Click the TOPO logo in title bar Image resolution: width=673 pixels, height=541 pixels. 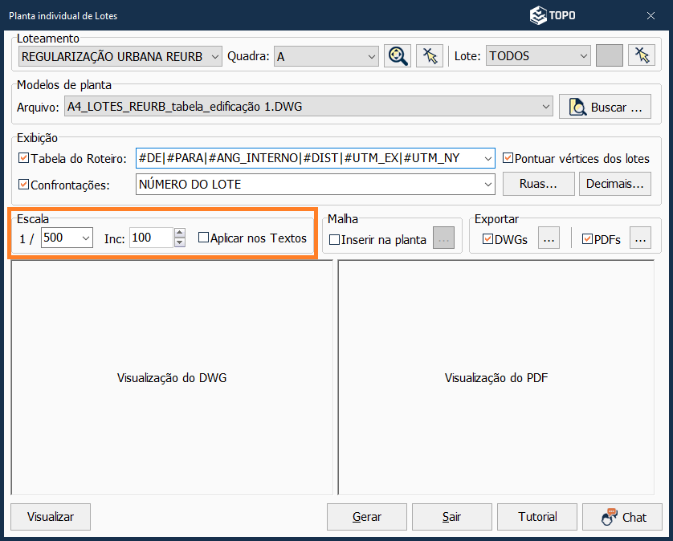(553, 15)
